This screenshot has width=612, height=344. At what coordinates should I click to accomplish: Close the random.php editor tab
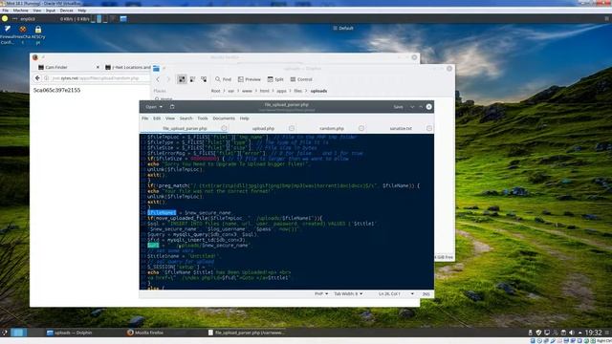(x=361, y=128)
